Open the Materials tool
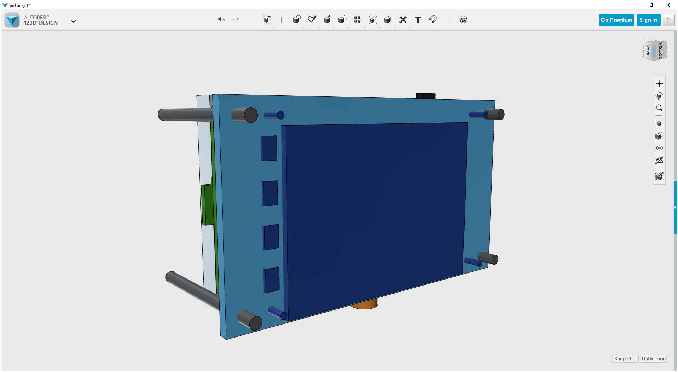 (x=463, y=20)
